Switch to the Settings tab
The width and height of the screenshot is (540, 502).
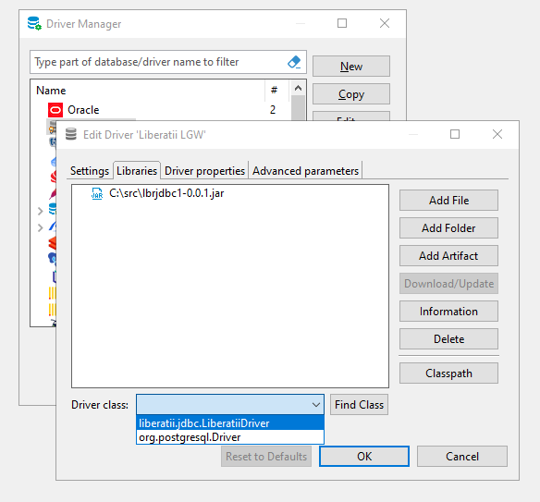coord(90,171)
